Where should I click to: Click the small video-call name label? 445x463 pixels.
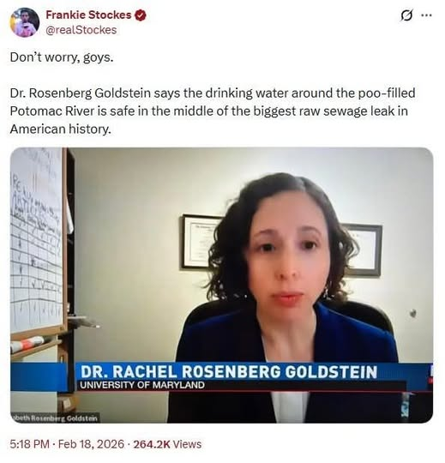pos(54,418)
